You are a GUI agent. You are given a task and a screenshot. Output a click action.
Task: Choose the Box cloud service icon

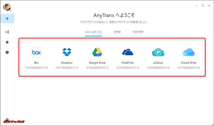point(36,52)
